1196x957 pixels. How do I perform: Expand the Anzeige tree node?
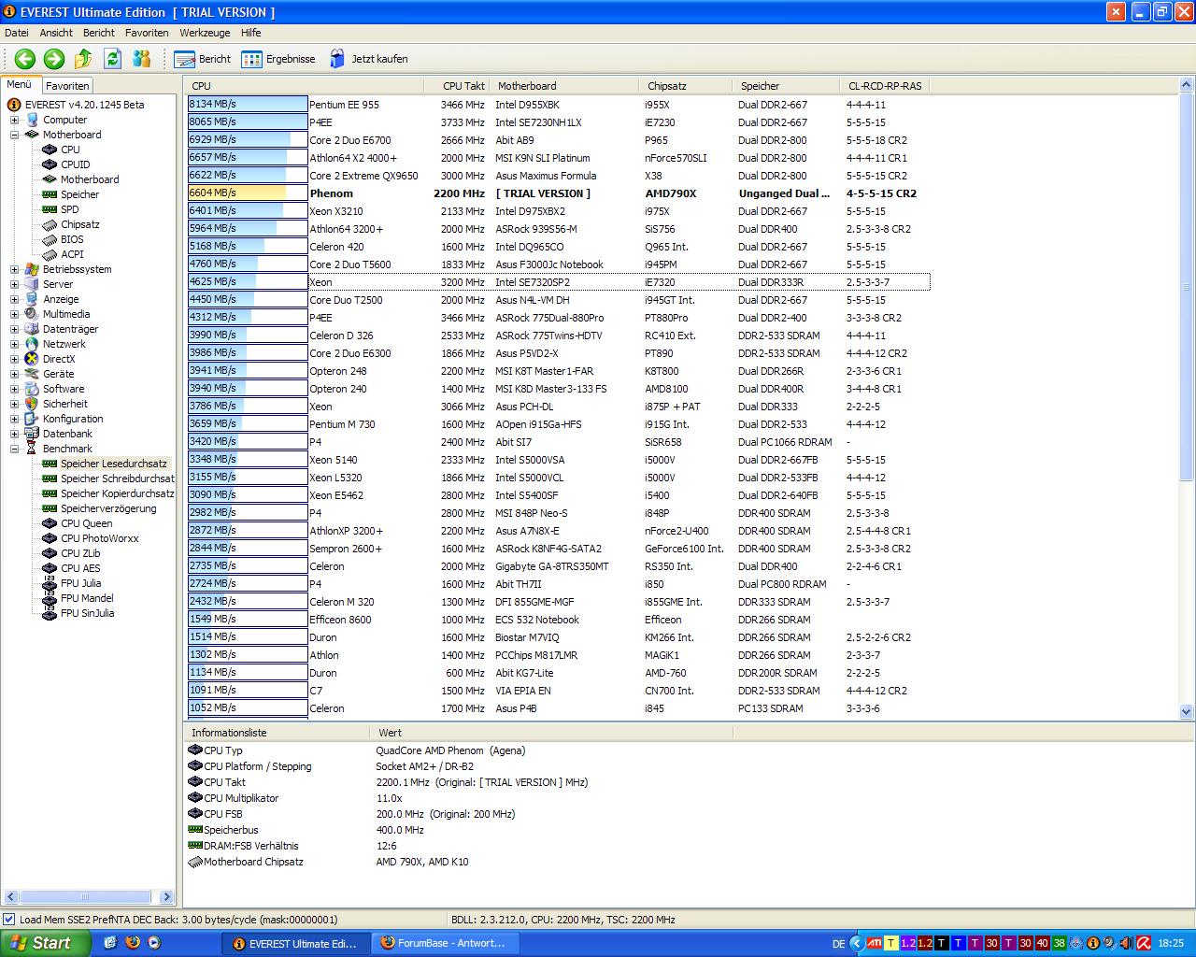(x=14, y=299)
